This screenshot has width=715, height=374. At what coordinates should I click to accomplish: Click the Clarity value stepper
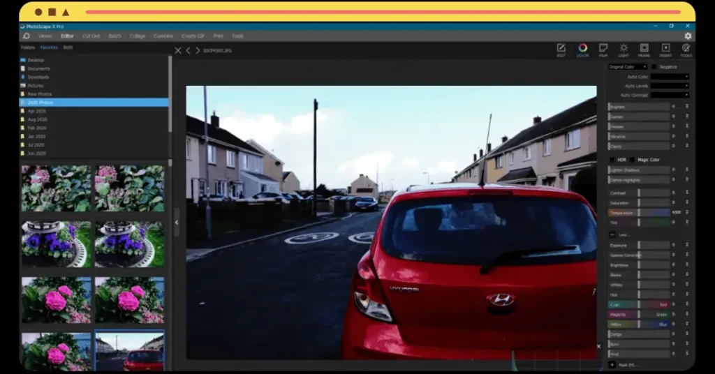coord(687,147)
